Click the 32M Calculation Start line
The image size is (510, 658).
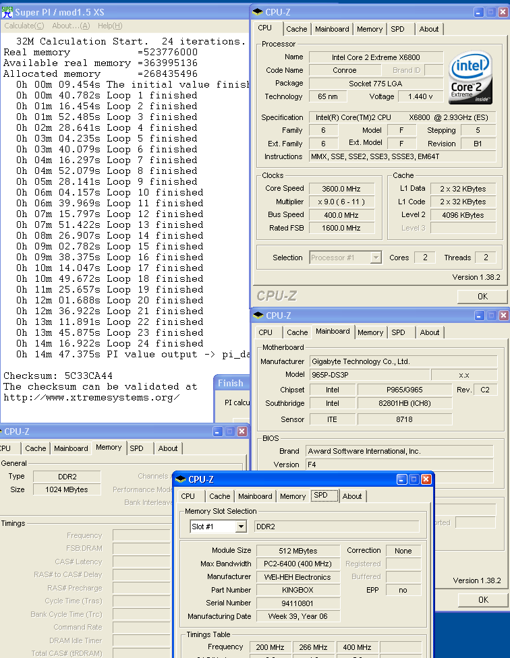coord(131,41)
